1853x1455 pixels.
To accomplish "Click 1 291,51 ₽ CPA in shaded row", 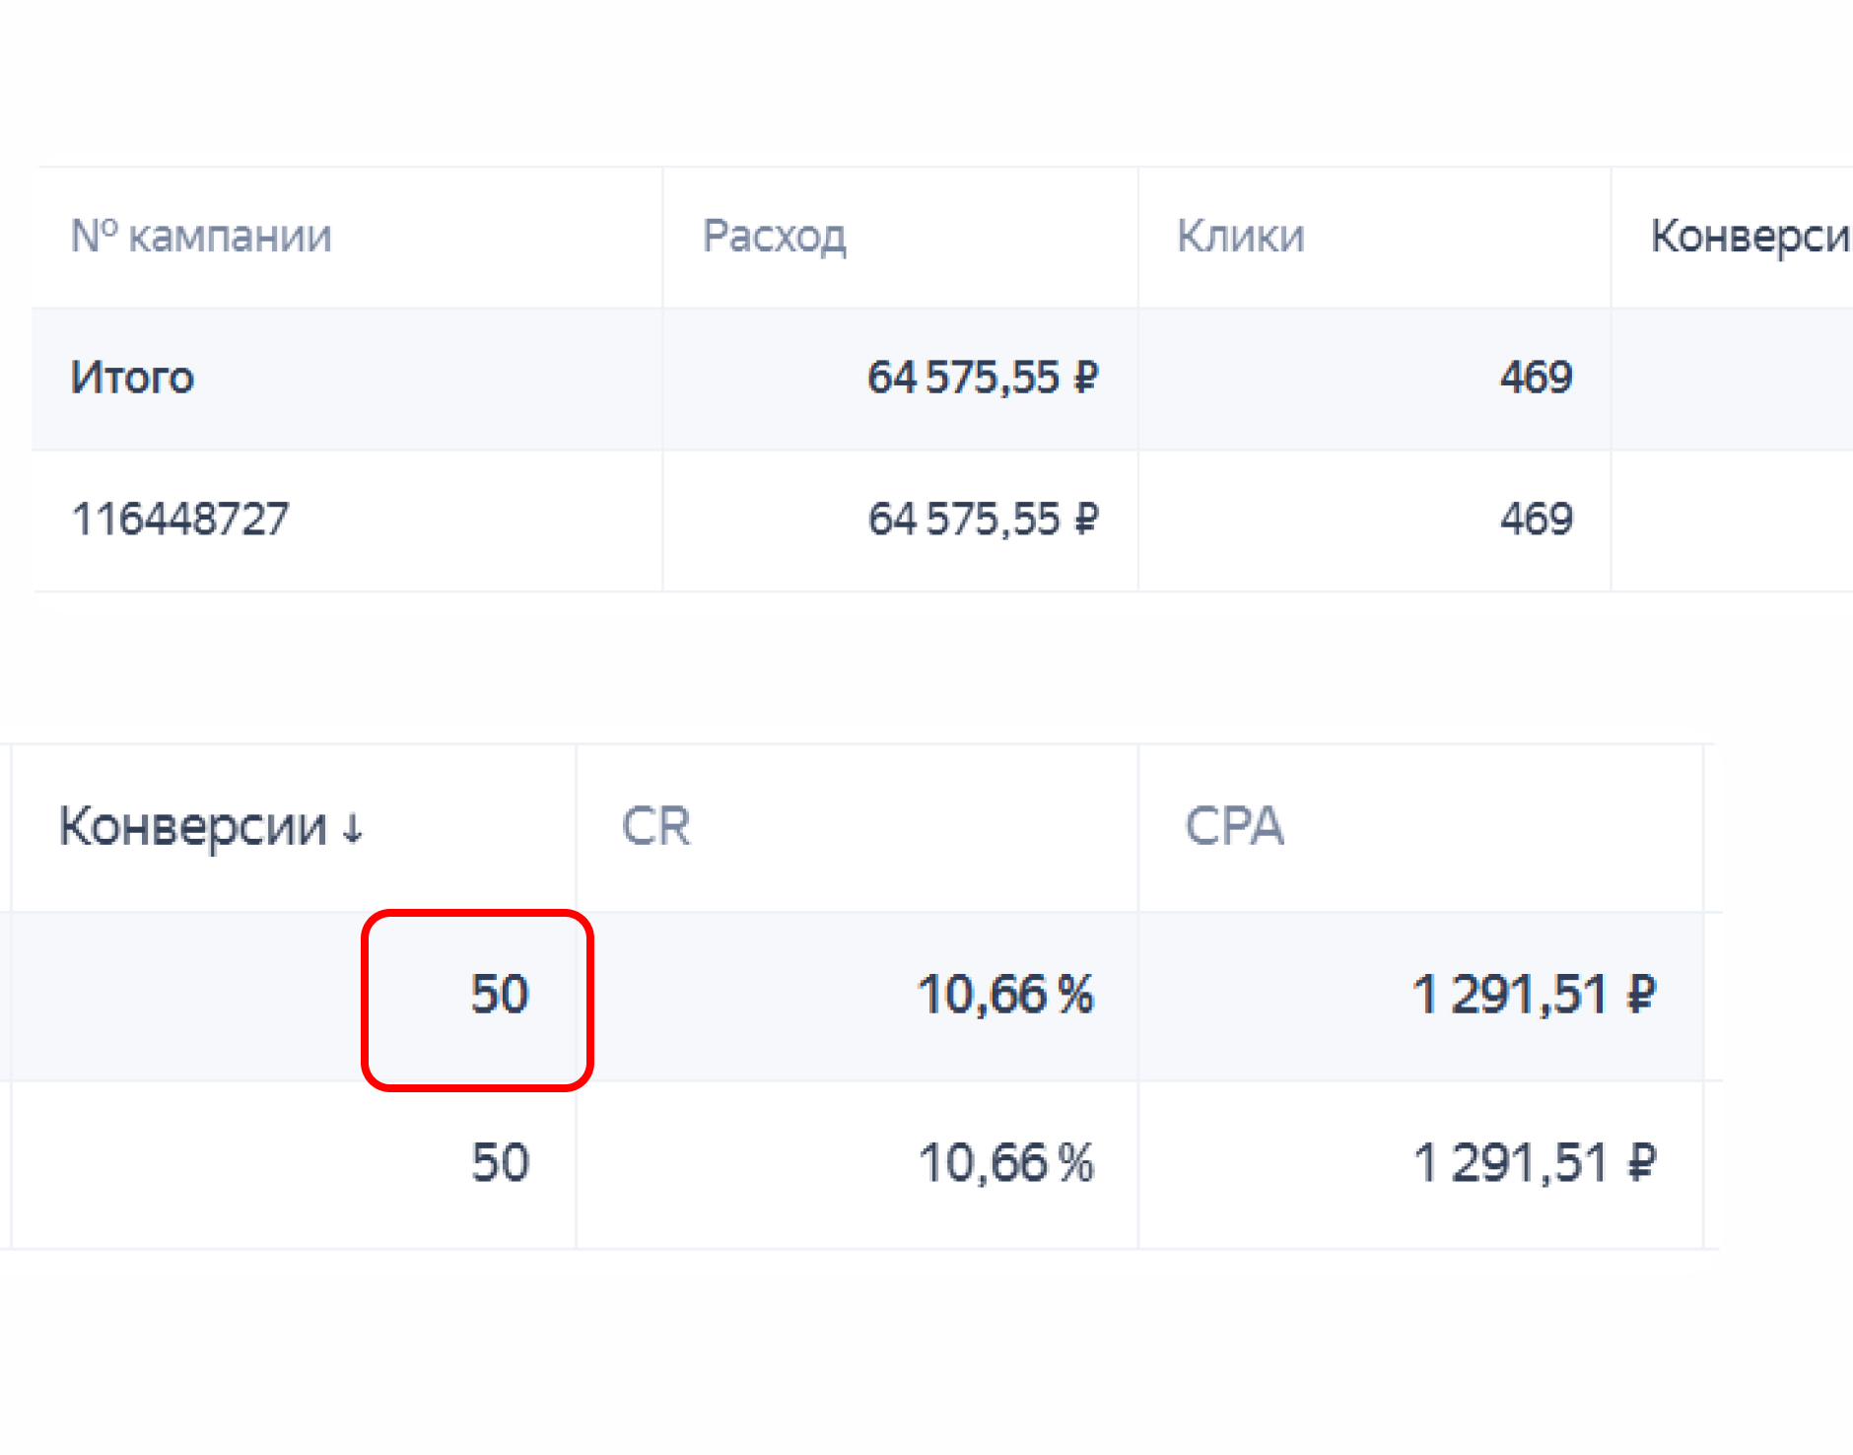I will pos(1534,995).
